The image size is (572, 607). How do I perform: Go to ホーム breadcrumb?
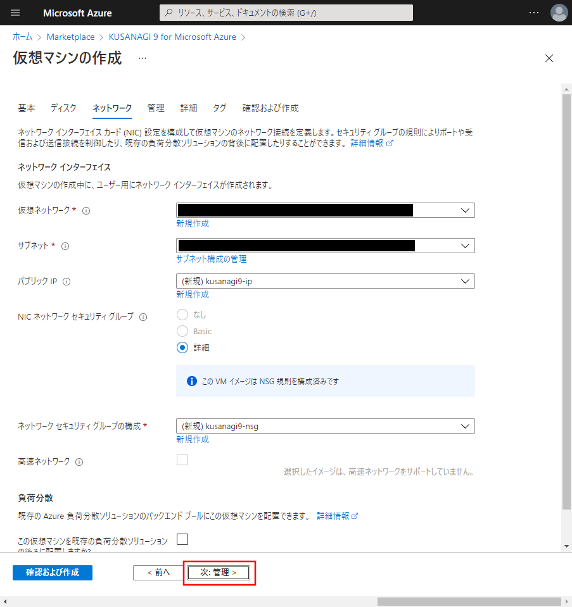point(22,37)
